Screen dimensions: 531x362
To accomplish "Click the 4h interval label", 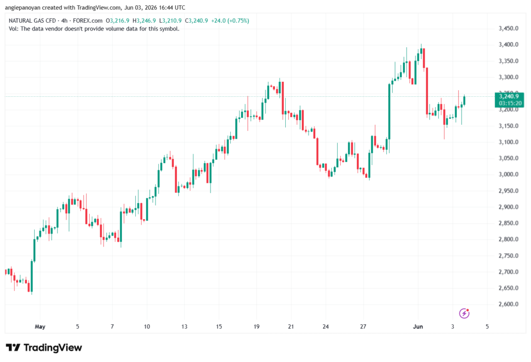I will tap(64, 21).
